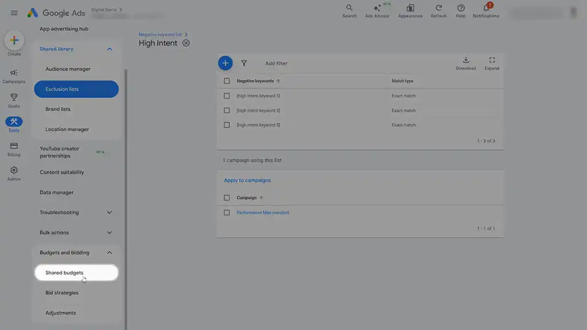The width and height of the screenshot is (587, 330).
Task: Open the Digital Darts account chevron
Action: 120,10
